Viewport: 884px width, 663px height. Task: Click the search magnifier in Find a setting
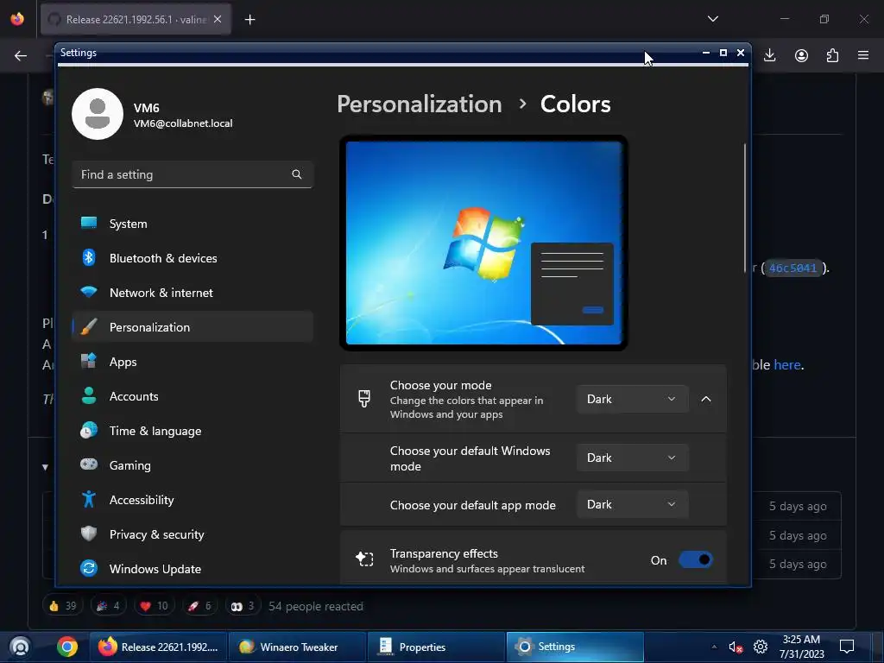297,174
